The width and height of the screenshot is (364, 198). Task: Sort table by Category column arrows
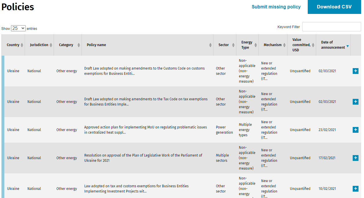coord(79,45)
